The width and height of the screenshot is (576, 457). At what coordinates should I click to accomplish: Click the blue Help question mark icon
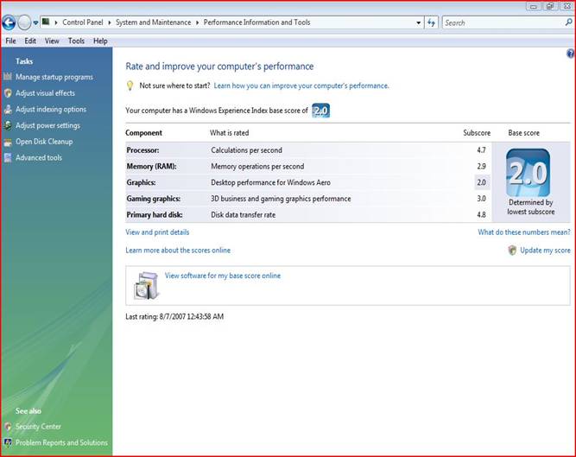(x=570, y=54)
